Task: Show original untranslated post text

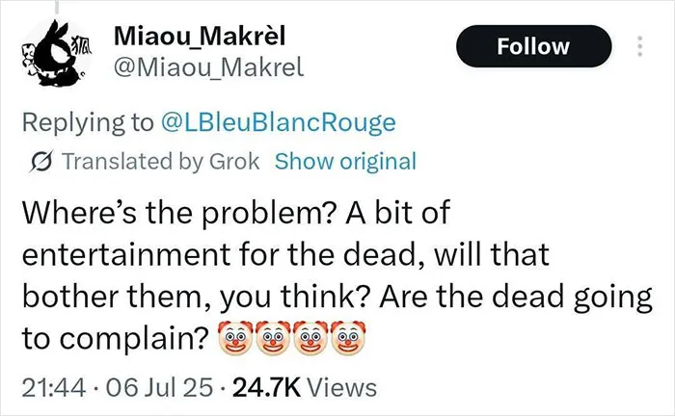Action: point(345,162)
